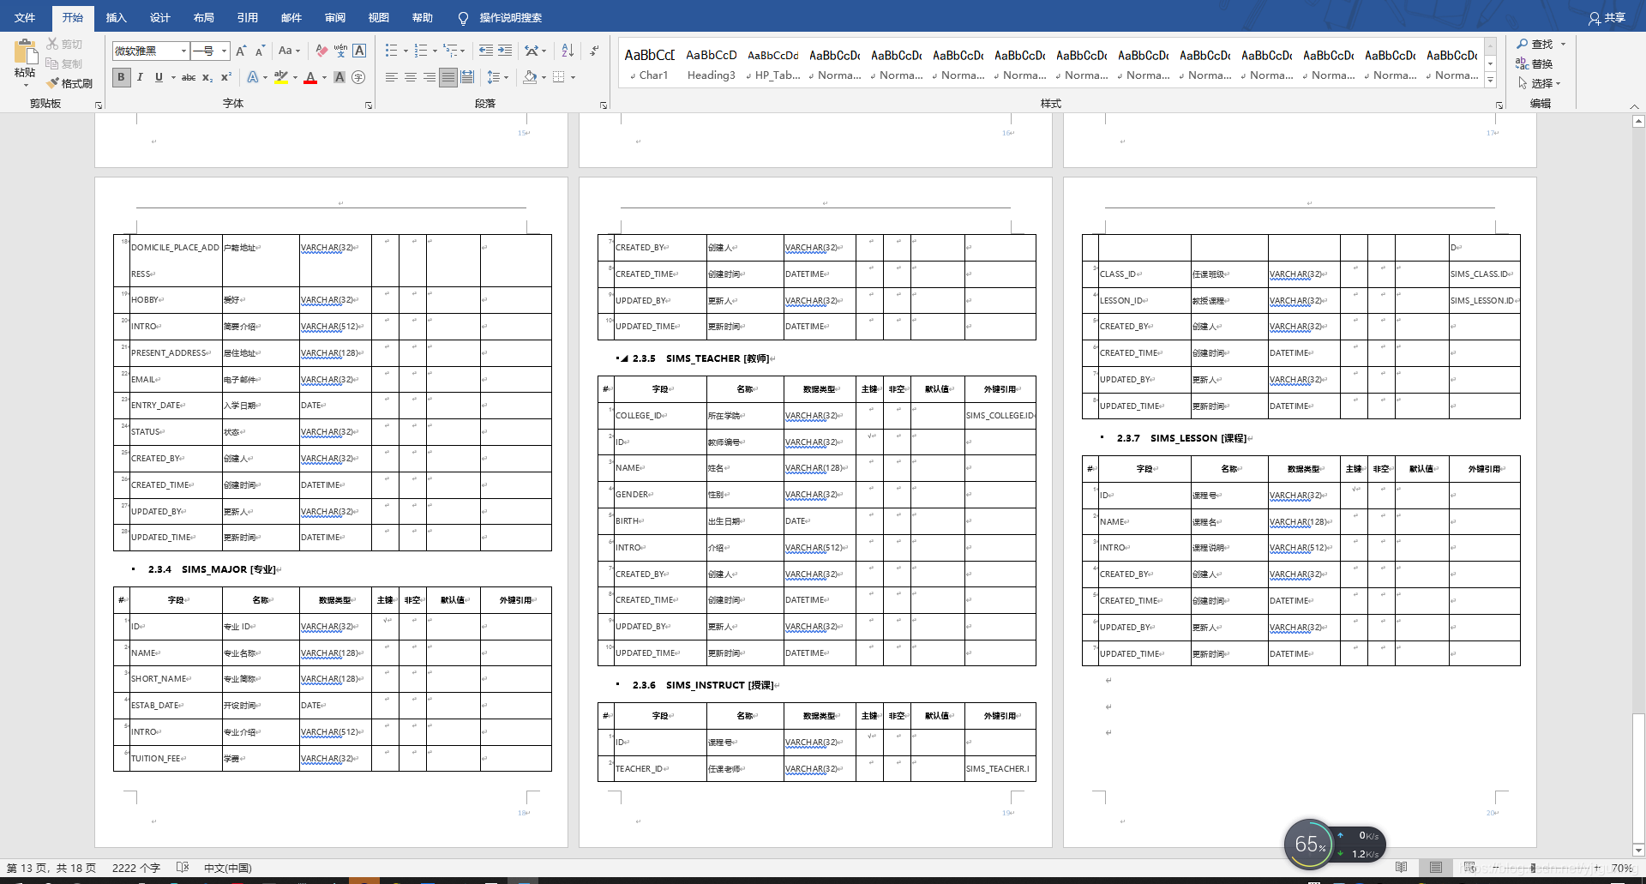Apply character shading icon
This screenshot has width=1646, height=884.
(x=339, y=77)
